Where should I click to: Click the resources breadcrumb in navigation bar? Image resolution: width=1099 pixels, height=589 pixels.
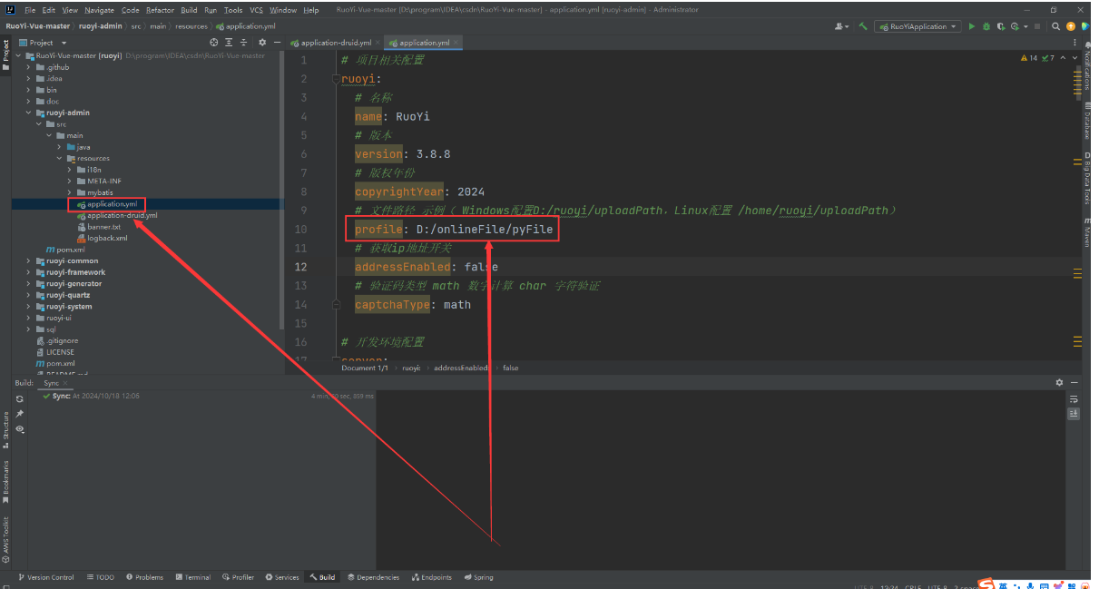point(191,26)
